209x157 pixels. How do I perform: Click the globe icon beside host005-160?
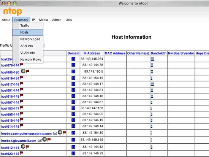23,71
